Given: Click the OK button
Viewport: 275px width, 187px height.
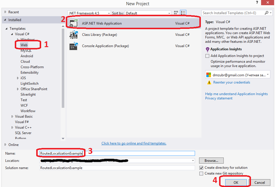Looking at the screenshot, I should tap(236, 182).
